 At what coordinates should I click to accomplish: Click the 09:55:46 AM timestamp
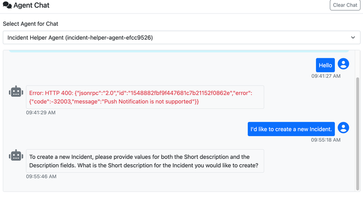(x=41, y=176)
